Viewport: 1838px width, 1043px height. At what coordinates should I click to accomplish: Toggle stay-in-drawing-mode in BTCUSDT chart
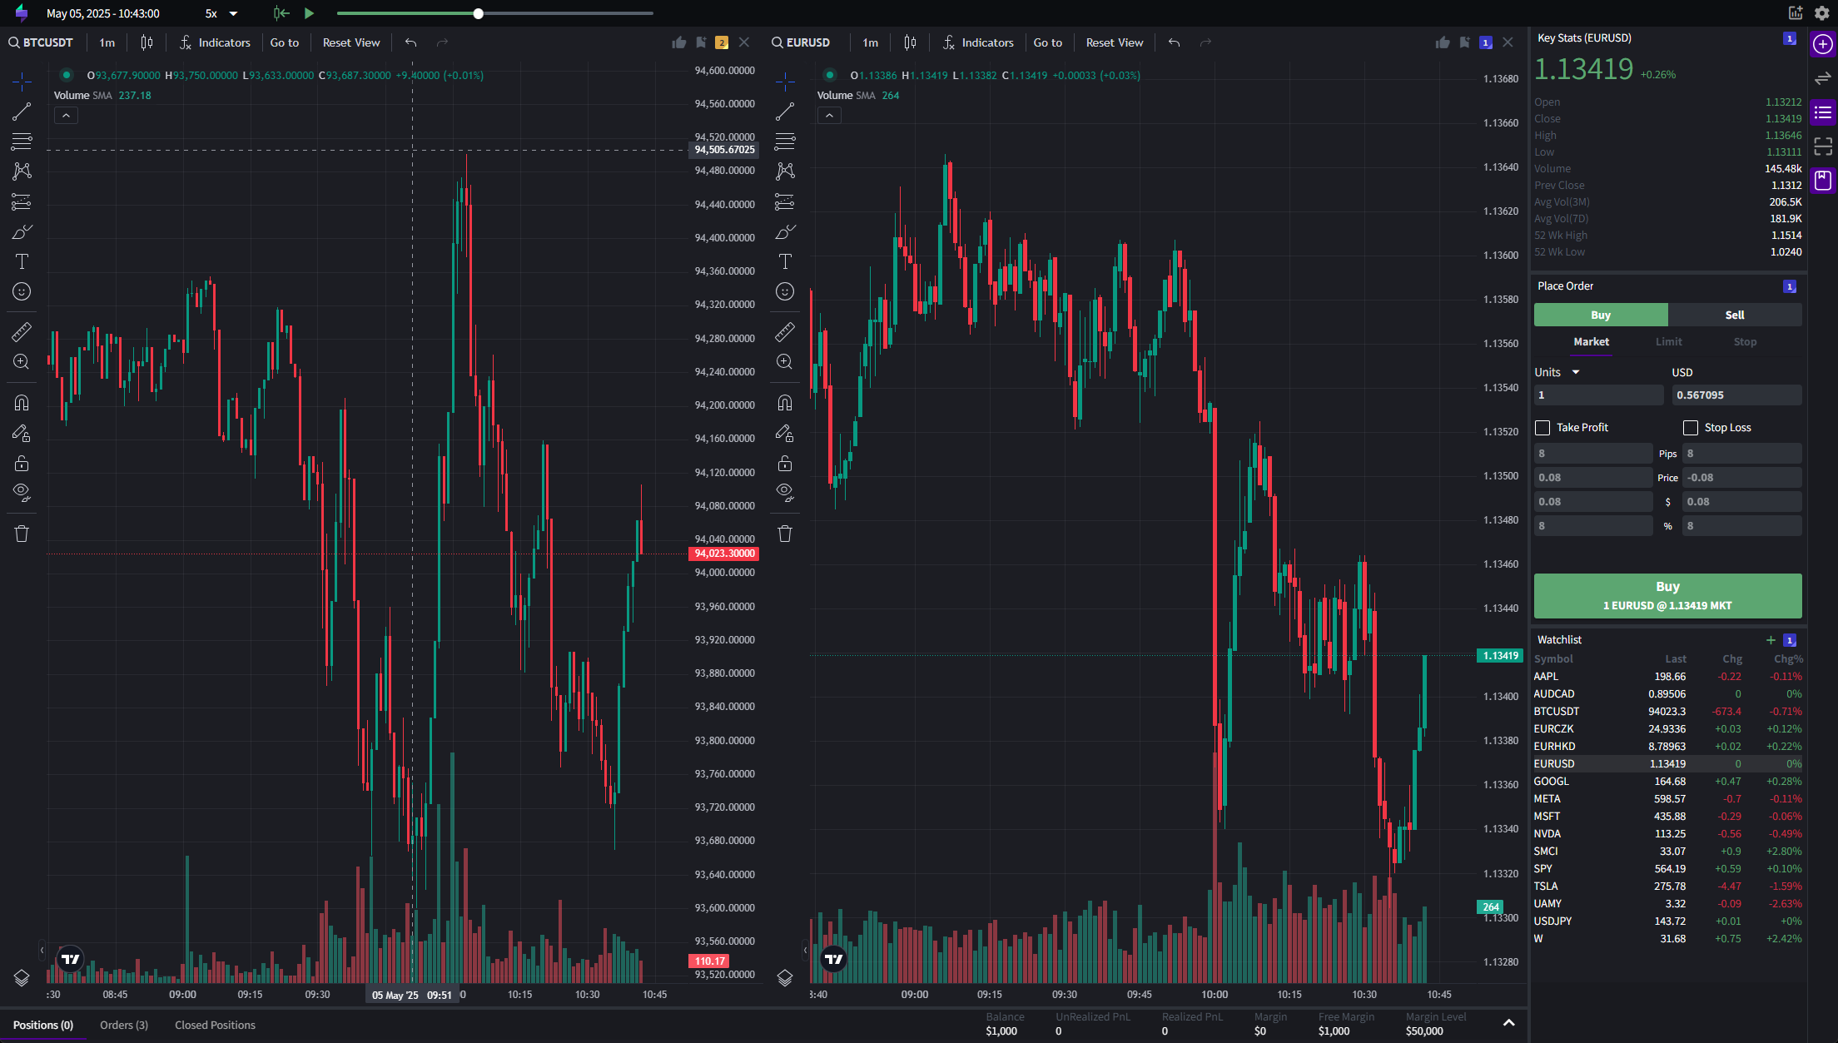coord(22,433)
